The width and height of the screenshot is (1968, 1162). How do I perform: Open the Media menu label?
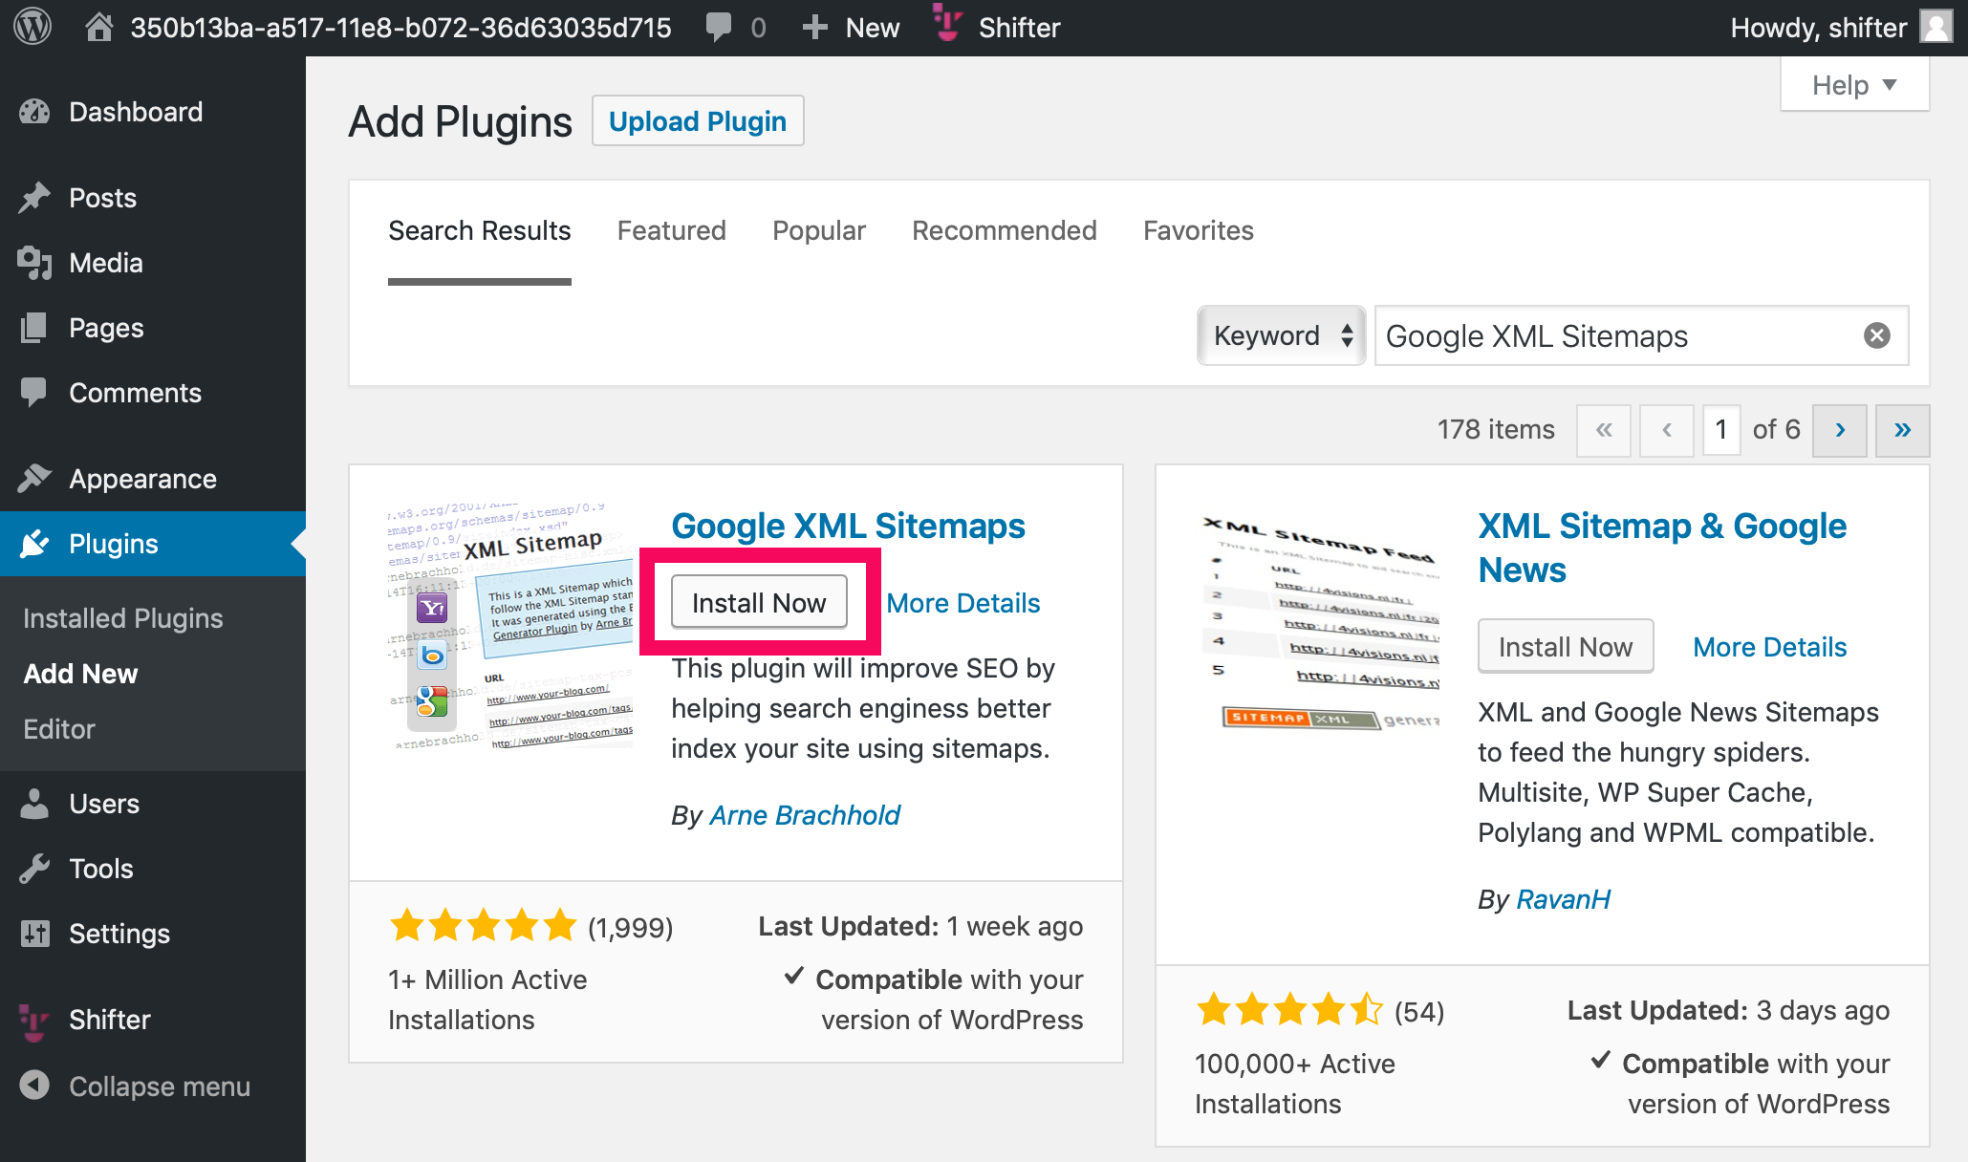[x=106, y=263]
